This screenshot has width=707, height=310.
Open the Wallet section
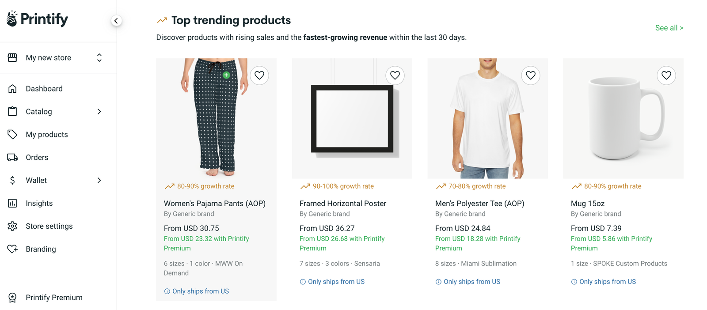[36, 180]
